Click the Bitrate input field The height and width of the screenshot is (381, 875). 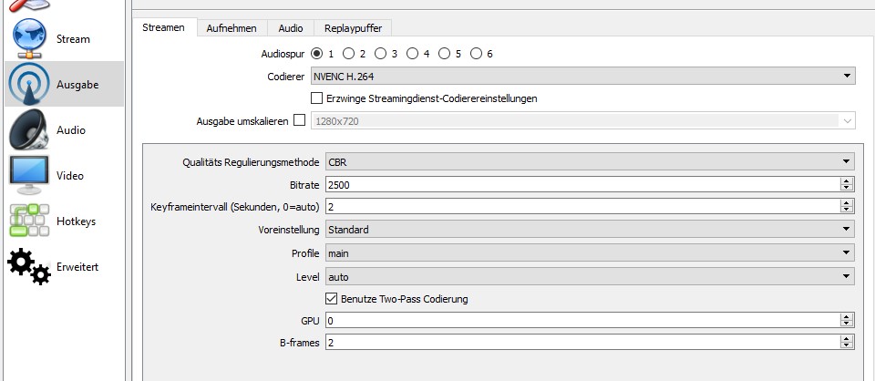pos(574,185)
